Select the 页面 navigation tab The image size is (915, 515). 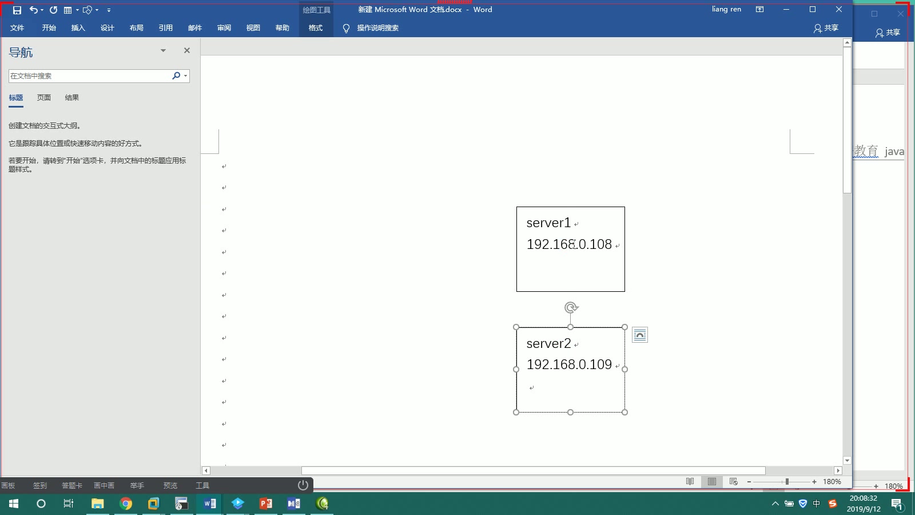click(44, 98)
